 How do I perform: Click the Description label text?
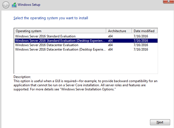(x=22, y=77)
